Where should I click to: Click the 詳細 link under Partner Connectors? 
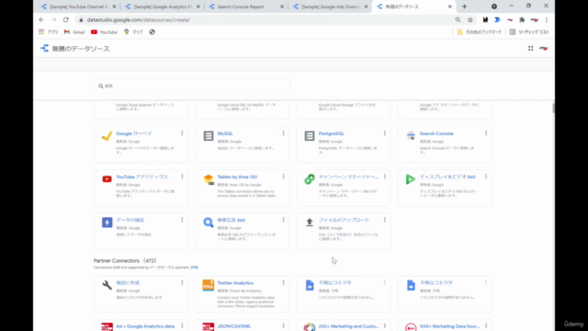[x=194, y=268]
